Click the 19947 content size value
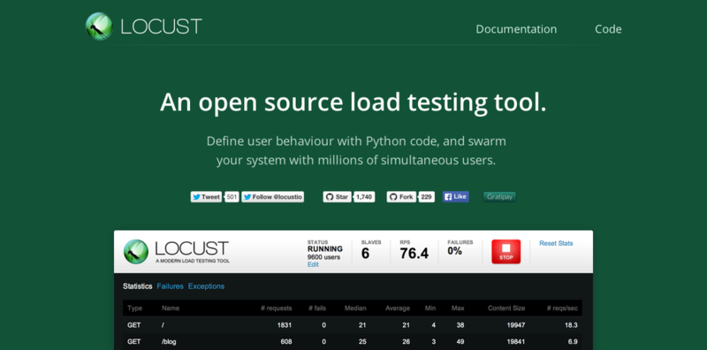 [x=515, y=325]
